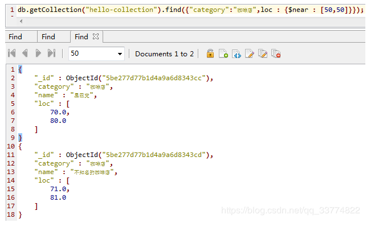Switch to the first Find tab
387x227 pixels.
coord(15,37)
